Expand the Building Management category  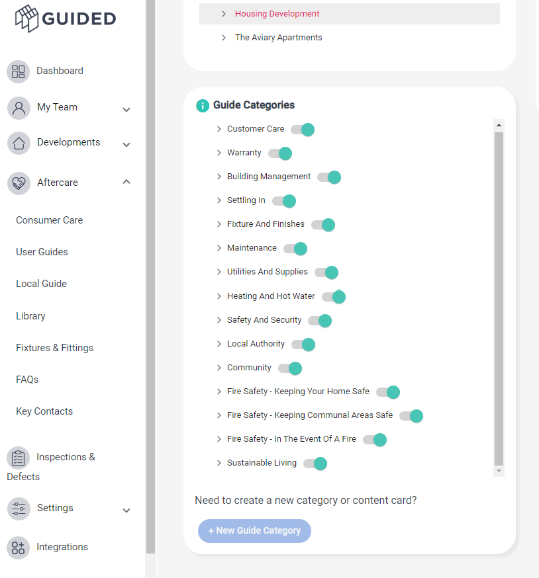[219, 177]
